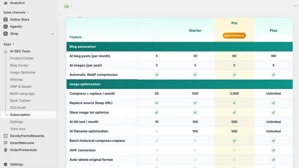Open OrderPrinterAuto app
This screenshot has height=168, width=299.
[x=24, y=150]
